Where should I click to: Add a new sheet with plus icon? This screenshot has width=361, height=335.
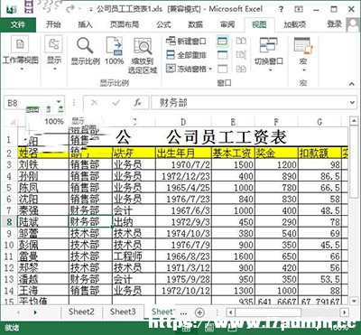[x=199, y=312]
